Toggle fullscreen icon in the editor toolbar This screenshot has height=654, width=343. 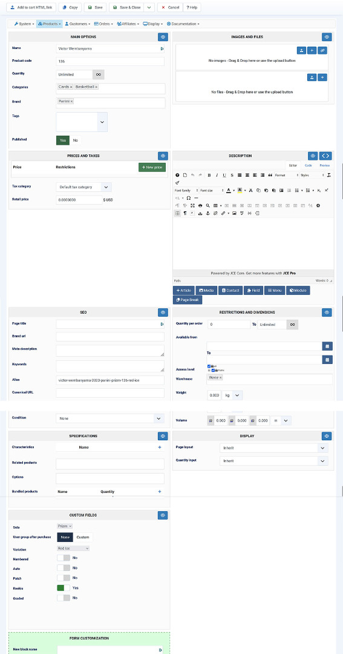pos(192,205)
